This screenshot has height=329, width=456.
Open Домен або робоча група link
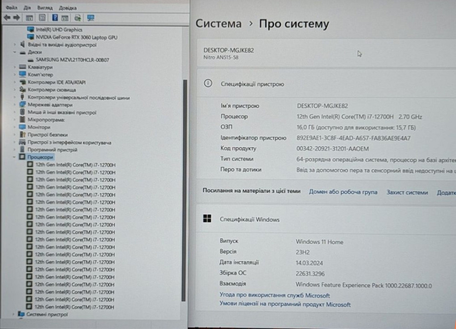click(343, 192)
